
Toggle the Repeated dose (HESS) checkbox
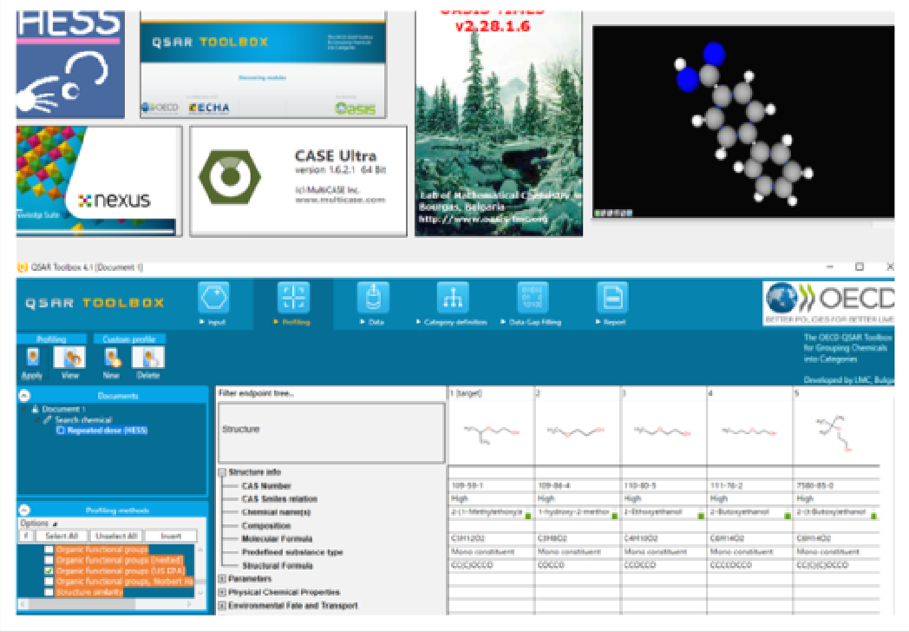(x=61, y=430)
